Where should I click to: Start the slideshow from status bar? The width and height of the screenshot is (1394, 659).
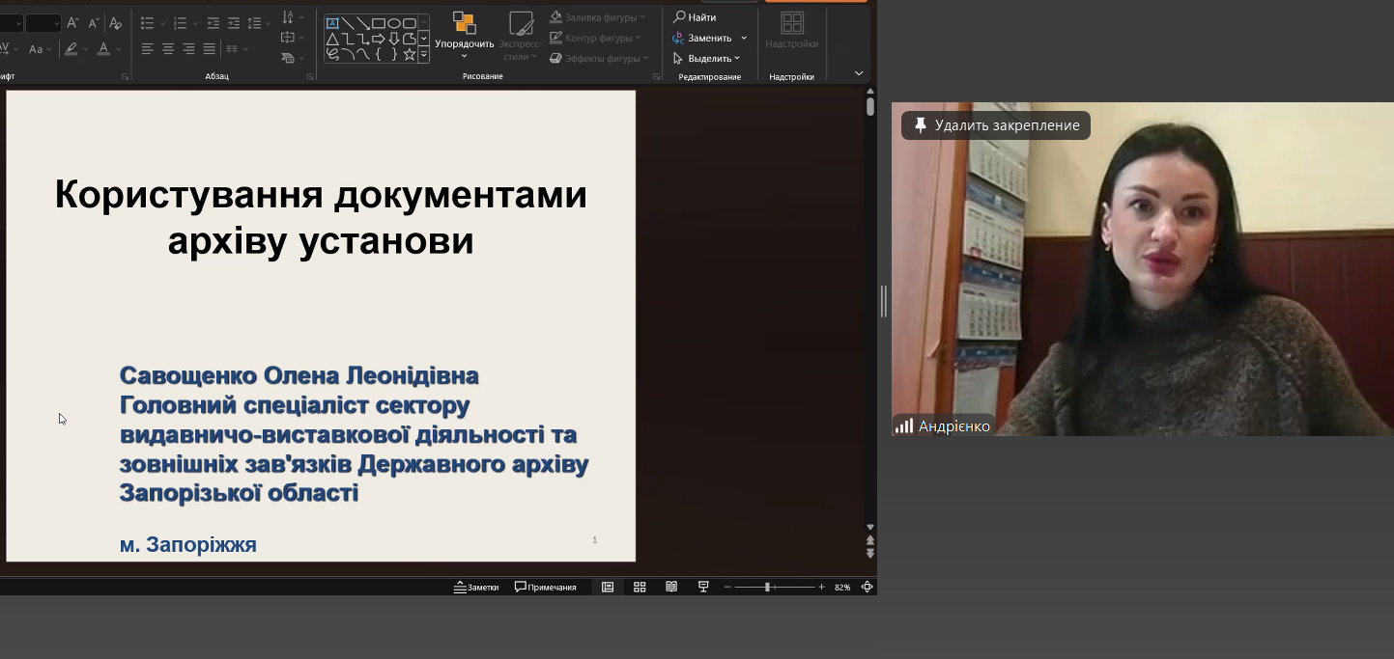[703, 587]
